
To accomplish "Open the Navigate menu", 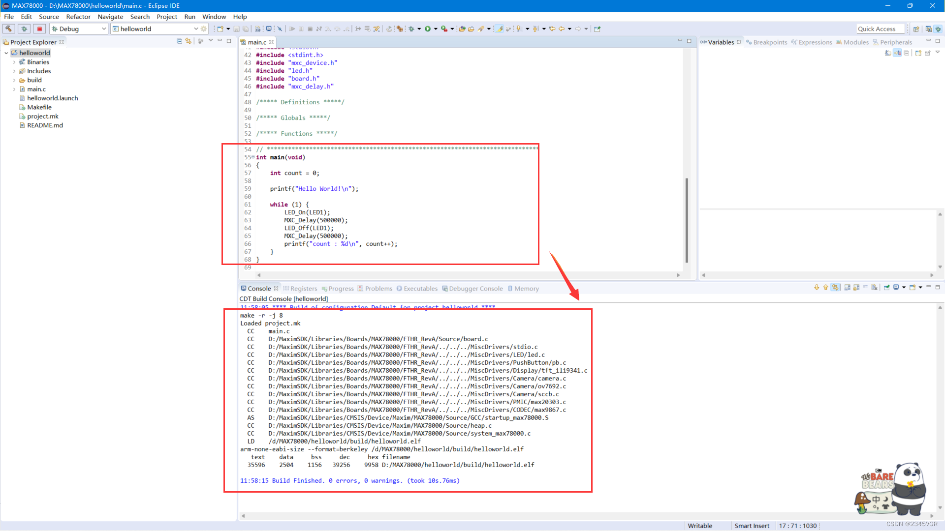I will pyautogui.click(x=110, y=17).
